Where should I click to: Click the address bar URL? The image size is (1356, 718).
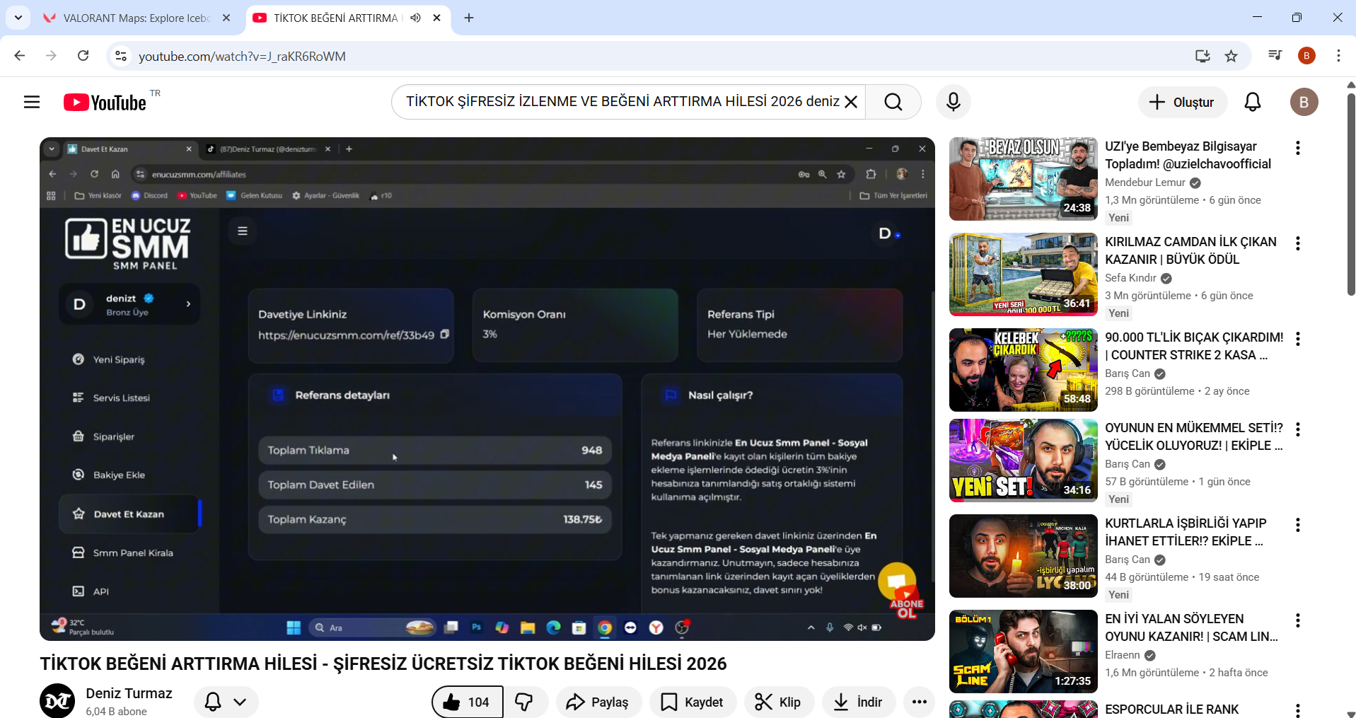point(242,57)
